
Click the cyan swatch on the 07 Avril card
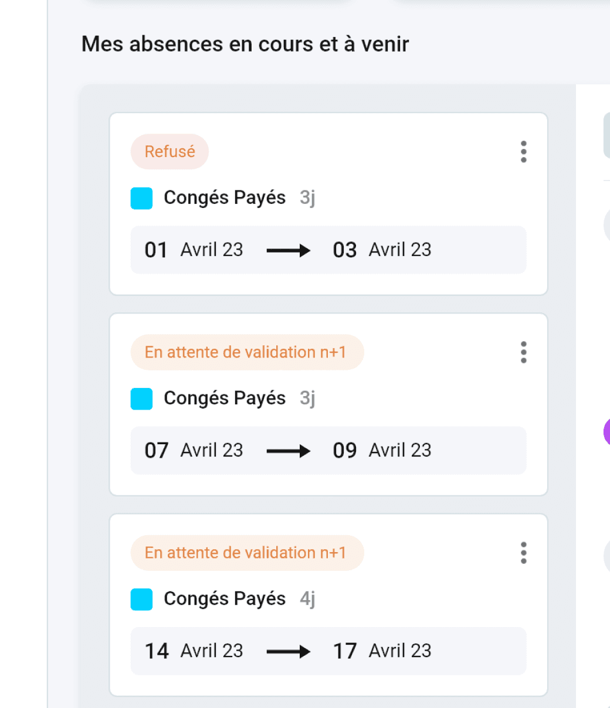click(x=141, y=399)
